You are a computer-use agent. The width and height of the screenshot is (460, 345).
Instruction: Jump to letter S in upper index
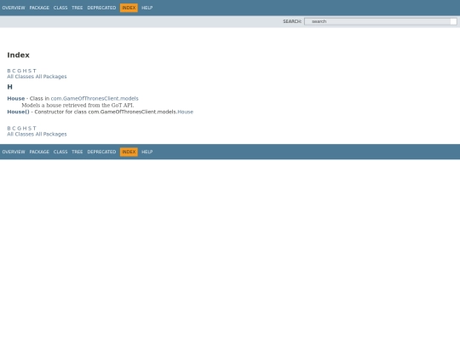click(x=30, y=71)
